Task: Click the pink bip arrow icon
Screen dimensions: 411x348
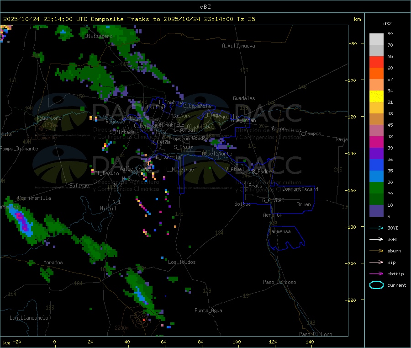Action: [x=376, y=262]
